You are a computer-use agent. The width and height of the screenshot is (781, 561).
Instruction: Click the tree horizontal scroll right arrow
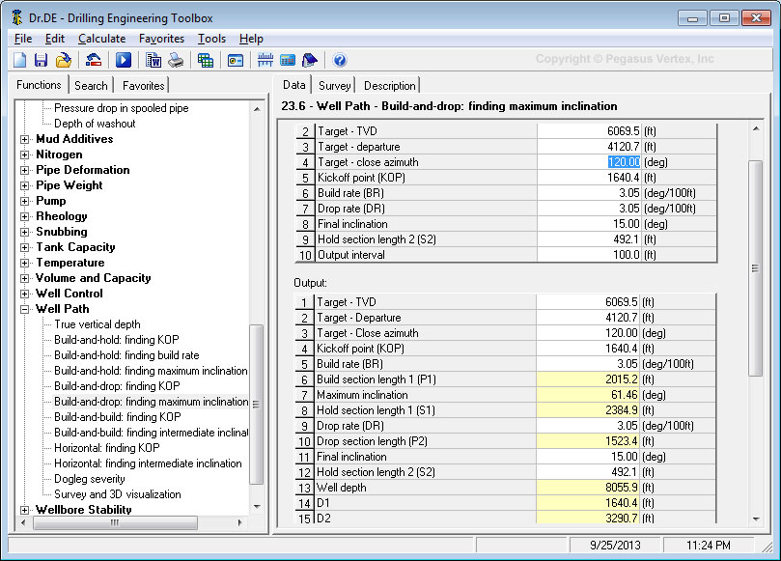click(240, 522)
